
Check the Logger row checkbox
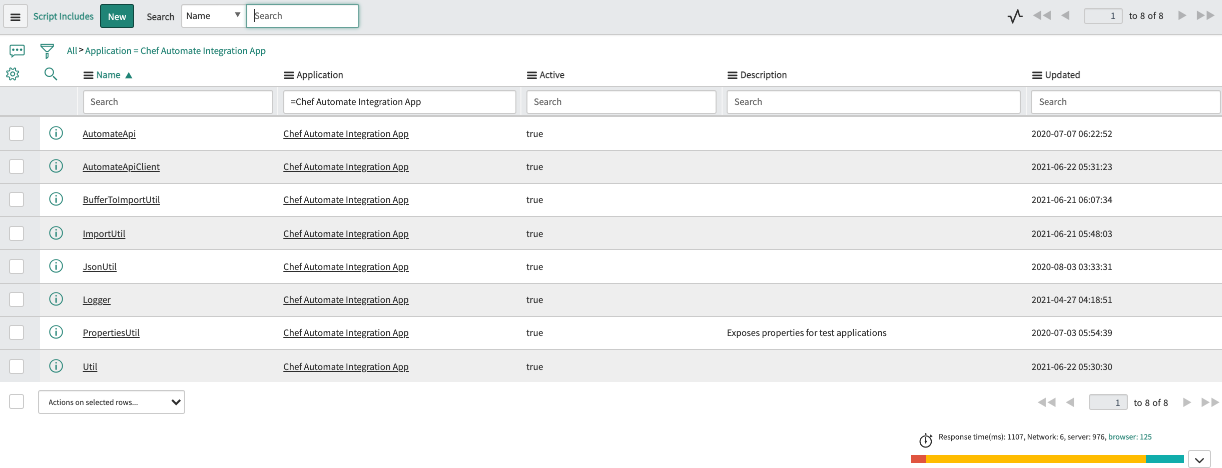pyautogui.click(x=17, y=299)
